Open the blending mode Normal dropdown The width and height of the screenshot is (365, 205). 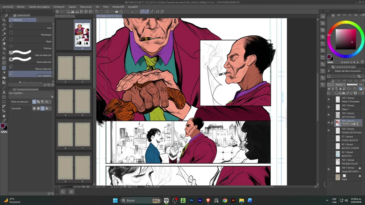pyautogui.click(x=340, y=85)
